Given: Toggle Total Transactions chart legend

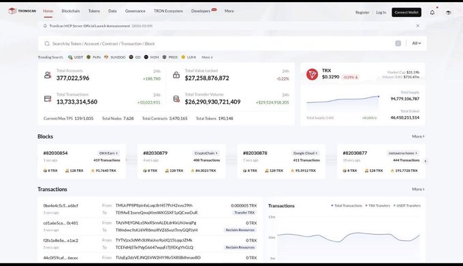Looking at the screenshot, I should [347, 206].
